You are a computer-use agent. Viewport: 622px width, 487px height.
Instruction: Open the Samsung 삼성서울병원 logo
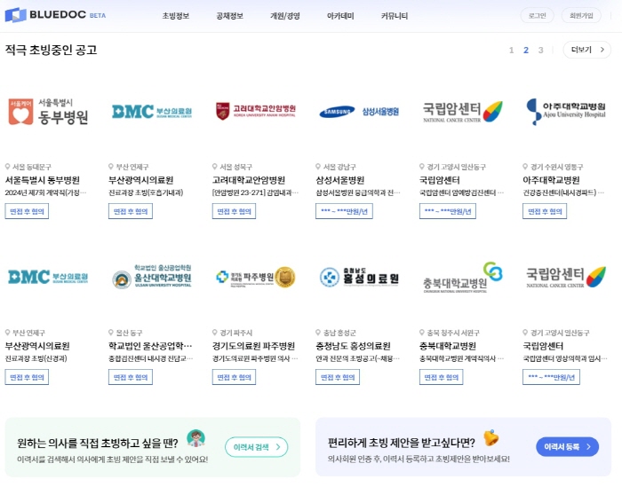pyautogui.click(x=359, y=112)
